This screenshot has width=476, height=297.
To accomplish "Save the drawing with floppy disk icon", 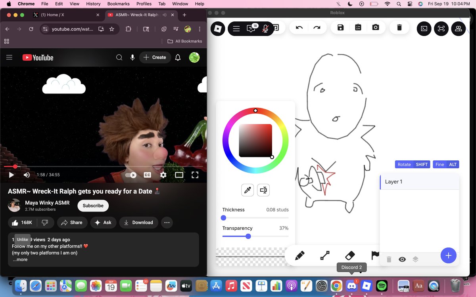I will click(x=340, y=28).
